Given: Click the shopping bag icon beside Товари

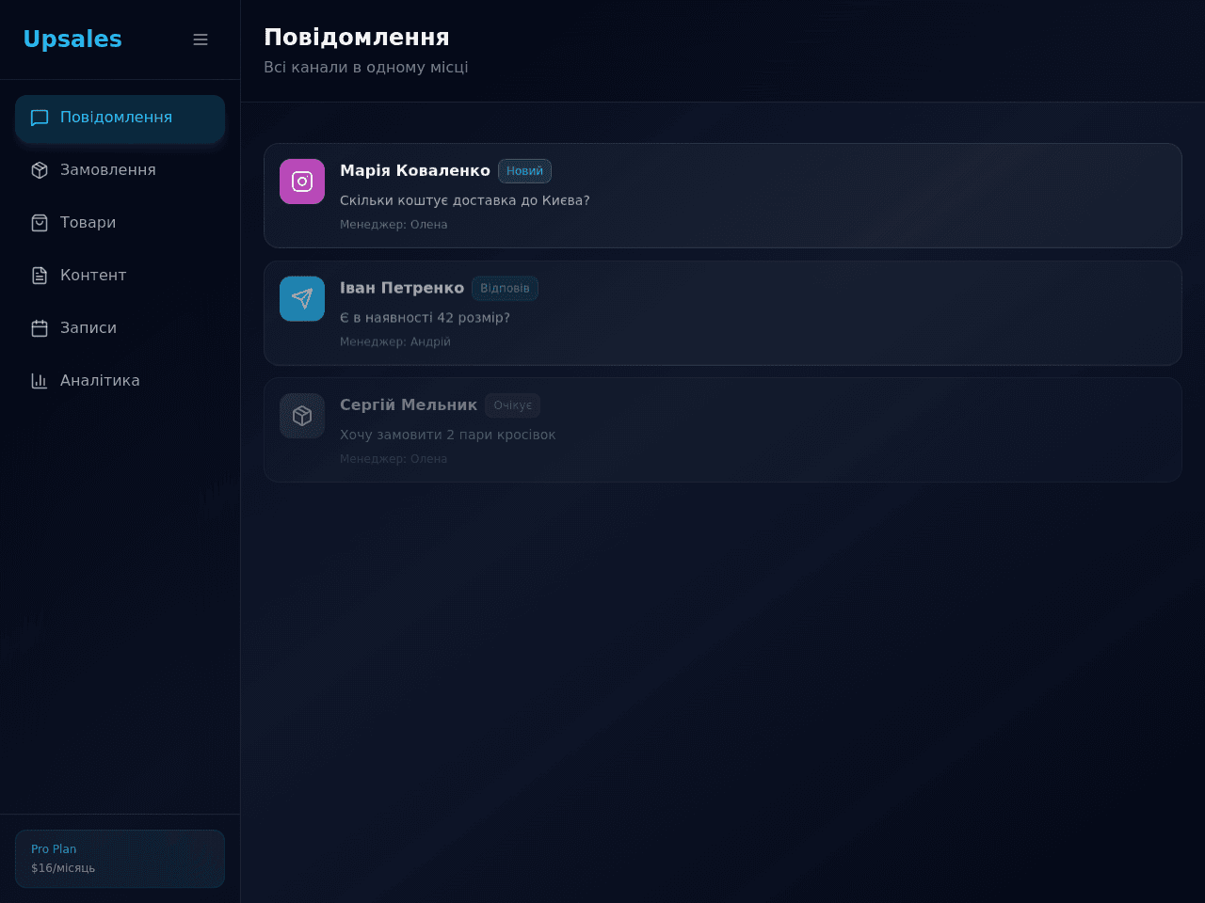Looking at the screenshot, I should coord(40,223).
